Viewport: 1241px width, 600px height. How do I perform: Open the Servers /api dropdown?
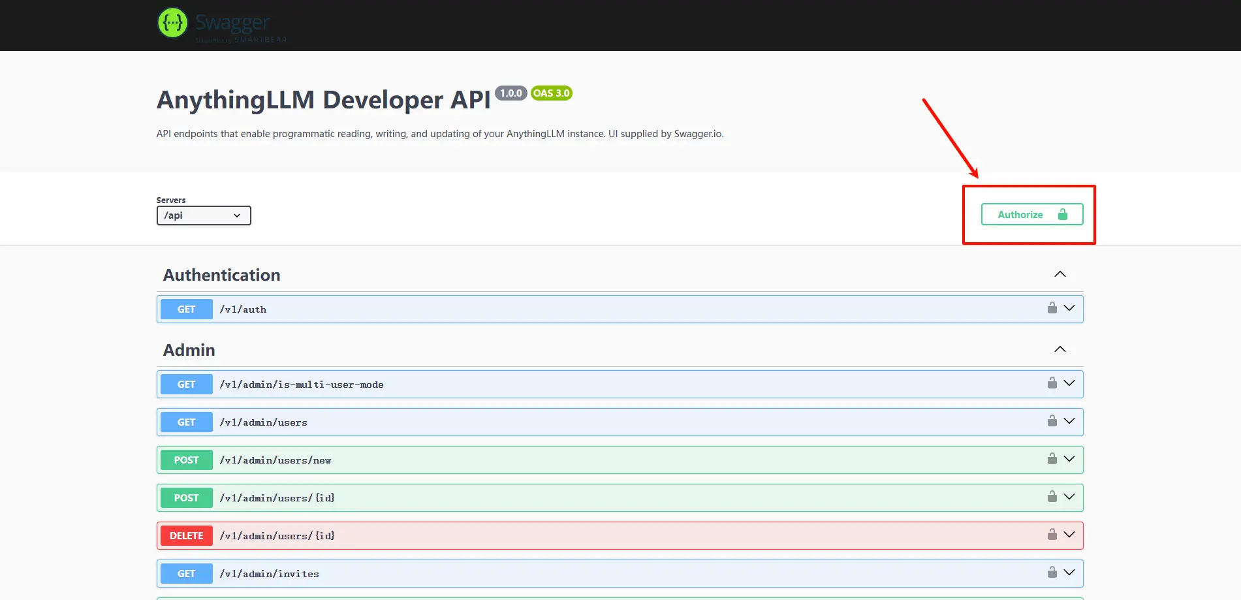(x=204, y=215)
